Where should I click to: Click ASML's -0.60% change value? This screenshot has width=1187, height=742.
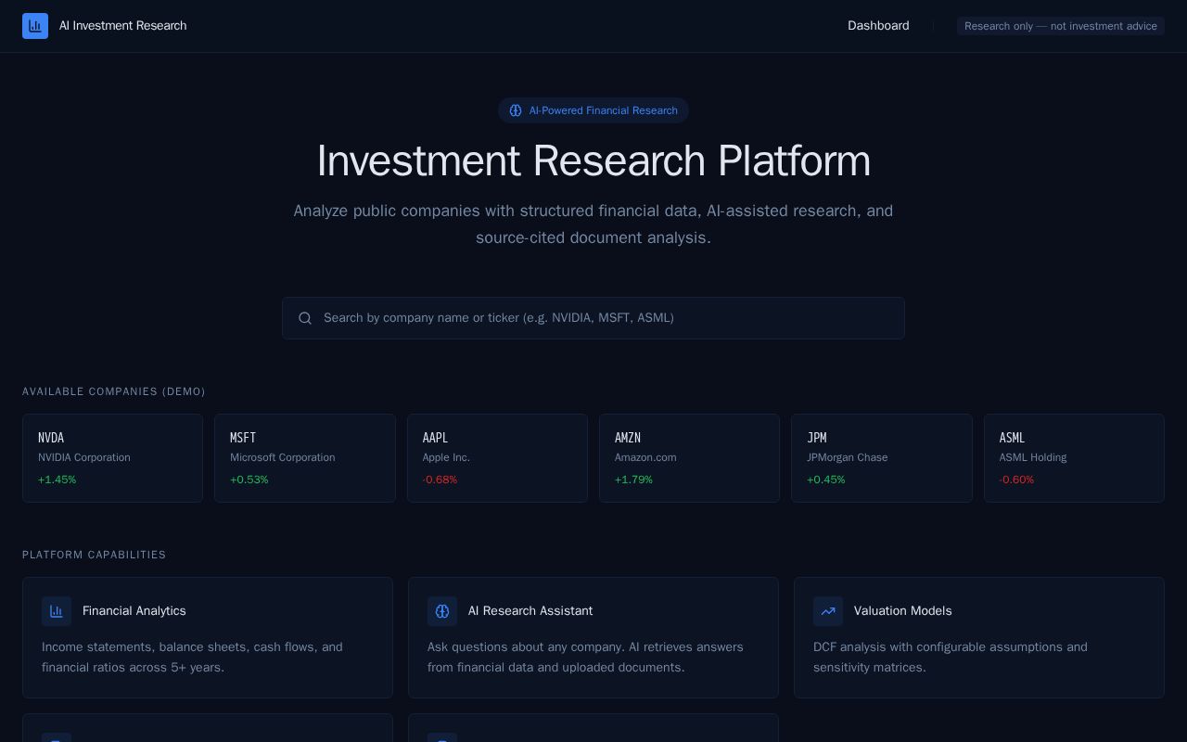(1016, 480)
